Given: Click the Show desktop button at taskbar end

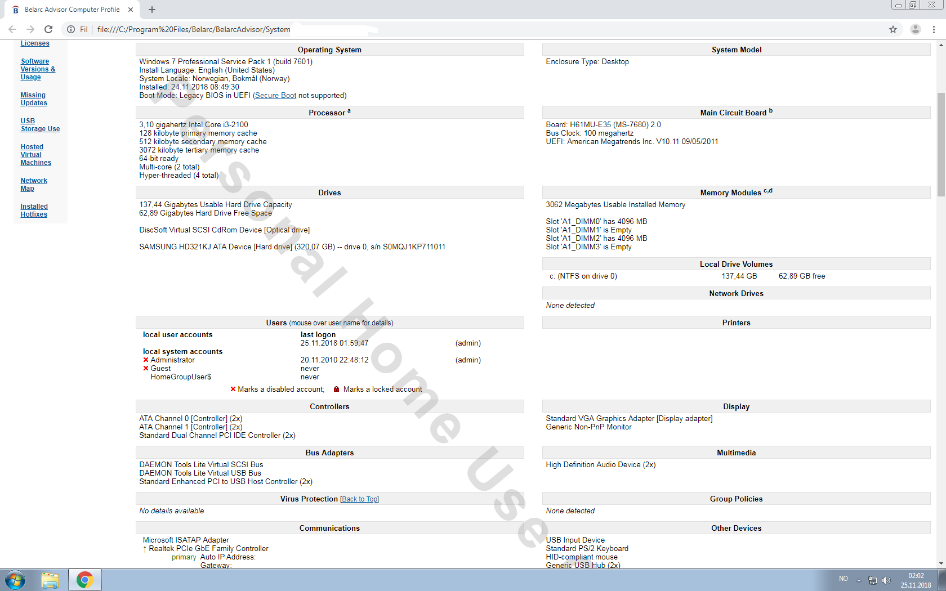Looking at the screenshot, I should pos(941,580).
